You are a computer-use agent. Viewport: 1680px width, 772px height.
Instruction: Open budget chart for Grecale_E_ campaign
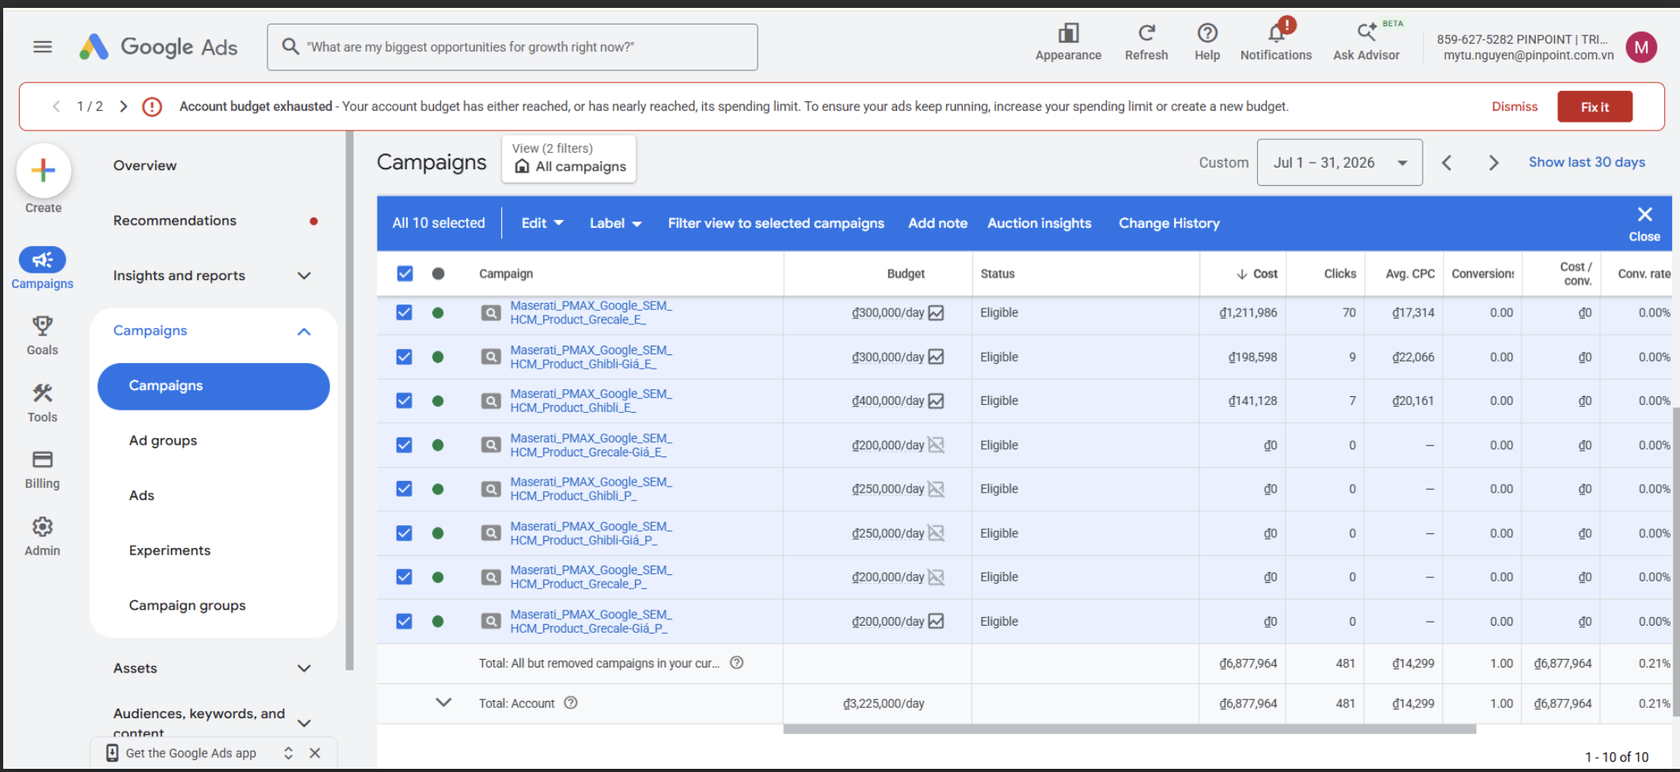click(x=936, y=313)
